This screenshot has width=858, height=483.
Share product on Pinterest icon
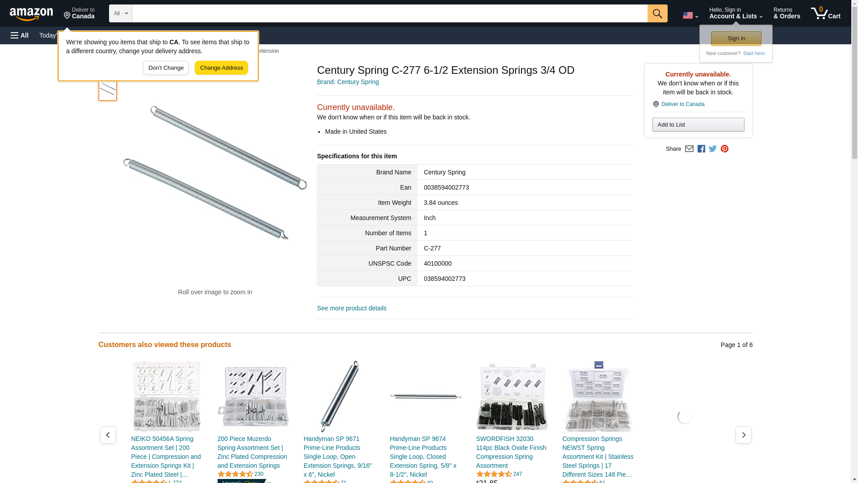(x=724, y=149)
